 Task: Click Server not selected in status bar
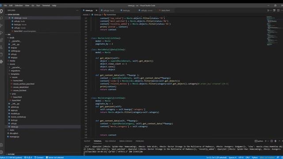[55, 158]
